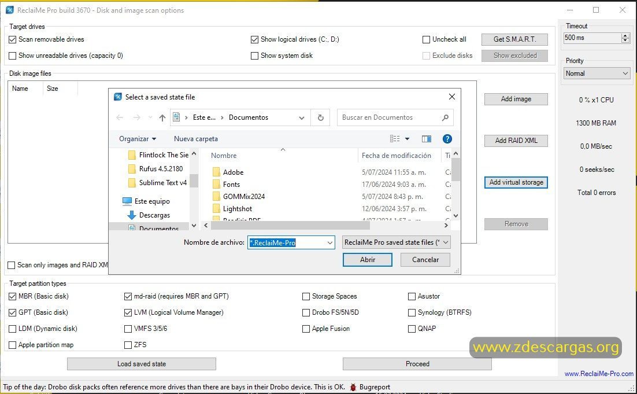This screenshot has height=394, width=637.
Task: Click the Add image button
Action: (x=516, y=99)
